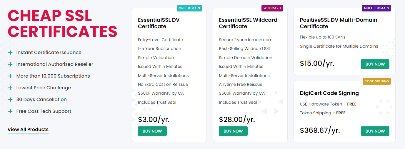Click plus icon beside Lowest Price Challenge

point(10,88)
